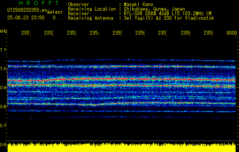Screen dimensions: 239x152
Task: Click the yellow signal level graph
Action: [x=122, y=147]
